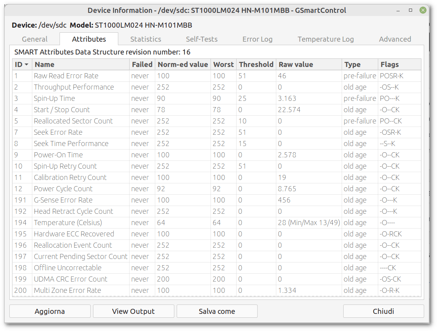Viewport: 437px width, 331px height.
Task: Close the Device Information window
Action: click(423, 10)
